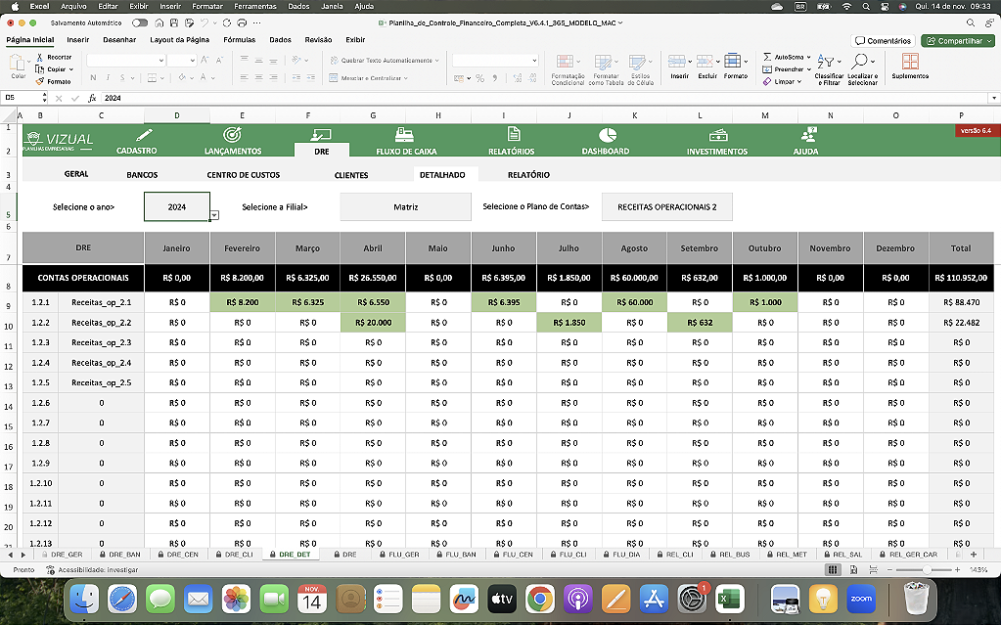The width and height of the screenshot is (1001, 625).
Task: Switch to normal view in status bar
Action: (832, 569)
